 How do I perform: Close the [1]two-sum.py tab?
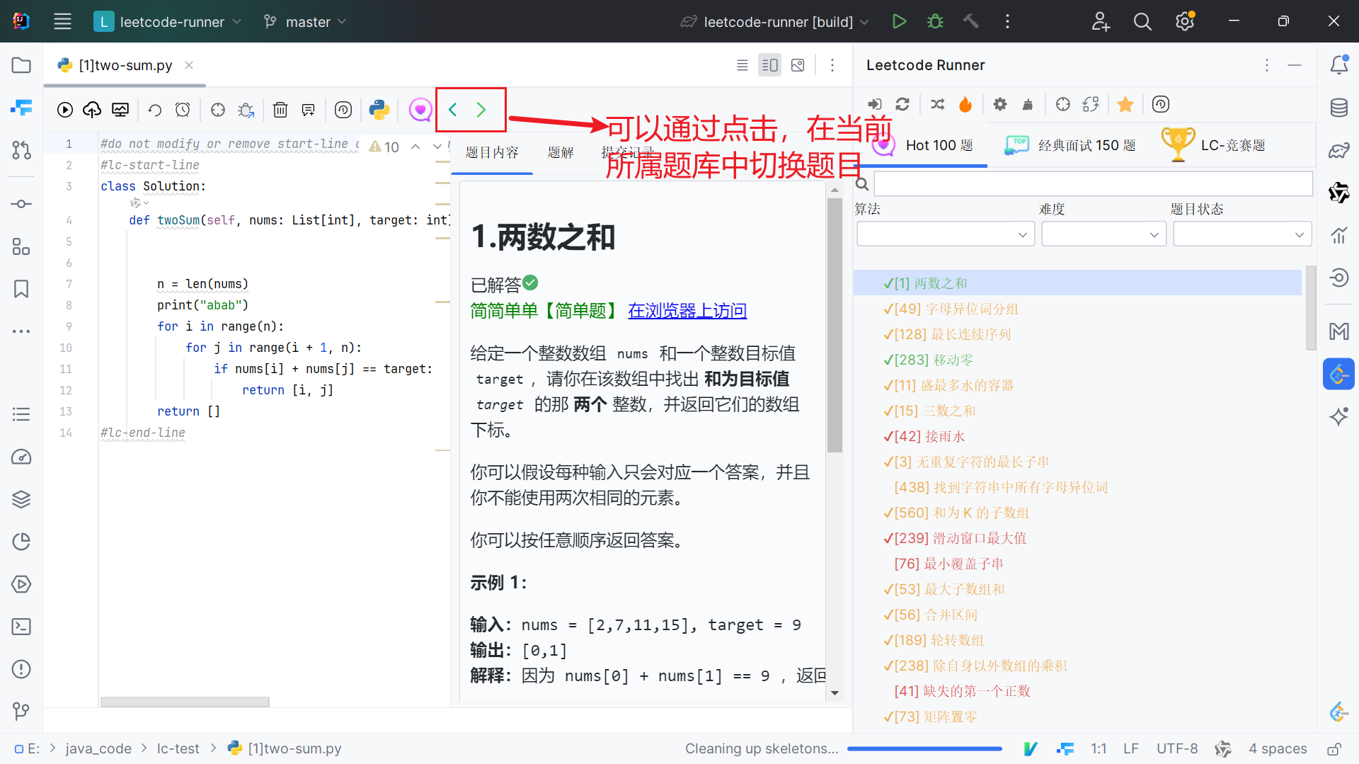(189, 65)
